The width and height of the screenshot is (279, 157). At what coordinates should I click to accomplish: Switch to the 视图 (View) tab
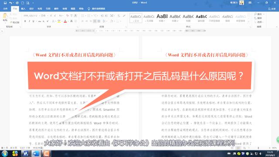click(x=73, y=9)
